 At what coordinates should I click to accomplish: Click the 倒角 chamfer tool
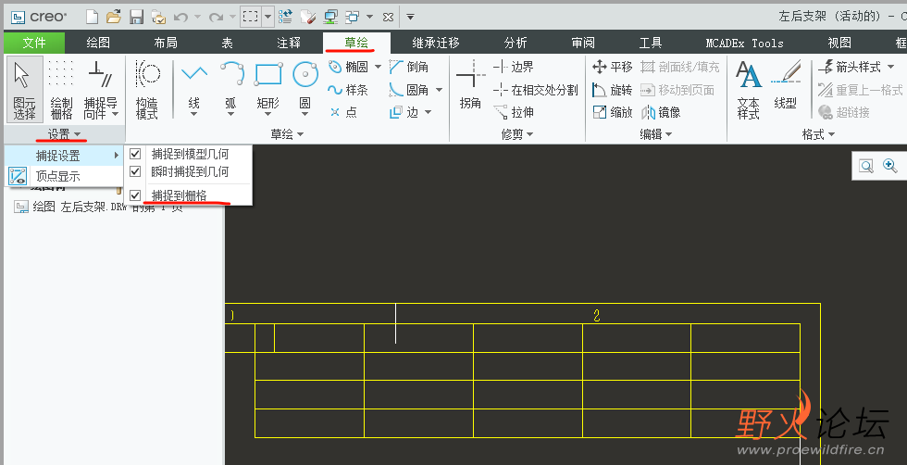[x=409, y=68]
